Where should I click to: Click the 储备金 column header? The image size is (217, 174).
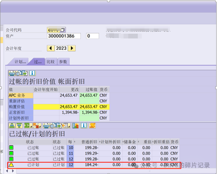pos(130,142)
